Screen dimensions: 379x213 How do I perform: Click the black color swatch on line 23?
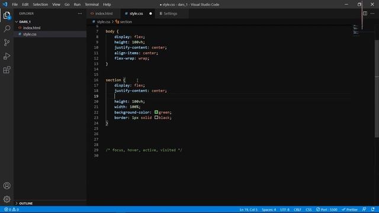point(156,117)
